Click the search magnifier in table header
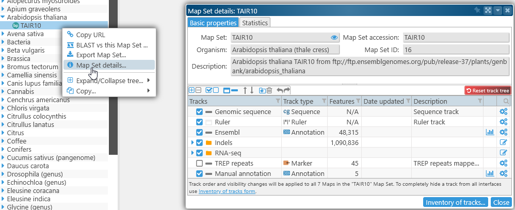Viewport: 515px width, 210px height. click(x=506, y=101)
